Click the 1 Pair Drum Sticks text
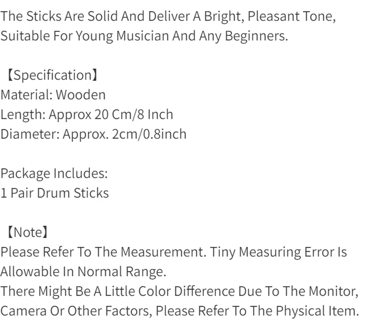The image size is (378, 326). [55, 193]
